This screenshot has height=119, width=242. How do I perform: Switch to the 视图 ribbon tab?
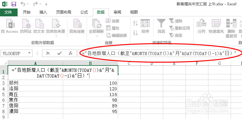134,12
